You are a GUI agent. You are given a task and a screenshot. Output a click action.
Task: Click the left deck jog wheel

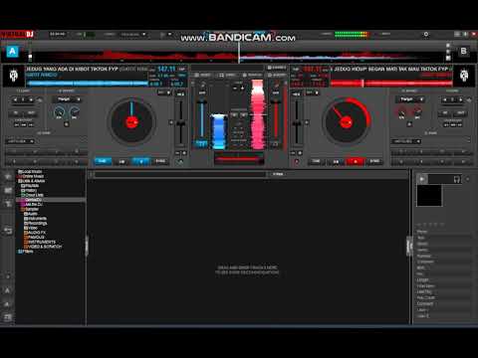pyautogui.click(x=131, y=122)
